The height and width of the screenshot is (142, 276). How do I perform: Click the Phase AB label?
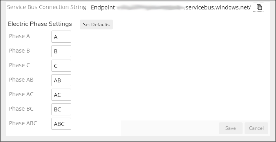tap(21, 80)
